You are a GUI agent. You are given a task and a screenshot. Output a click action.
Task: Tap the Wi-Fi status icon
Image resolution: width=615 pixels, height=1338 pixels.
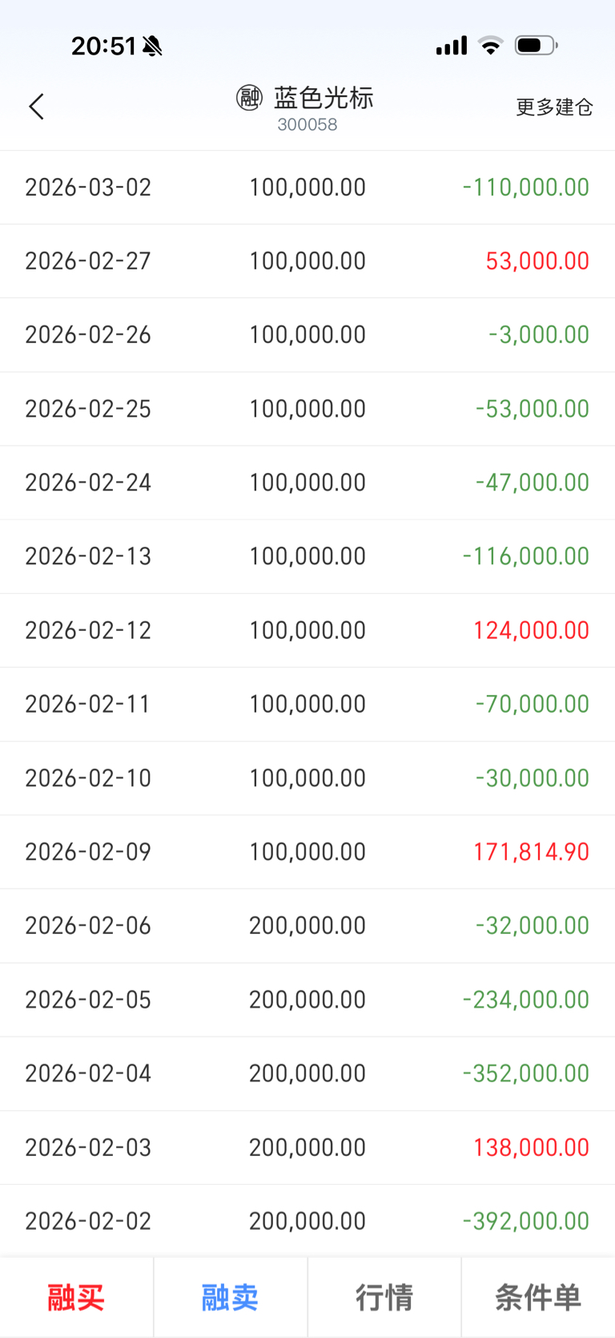490,46
